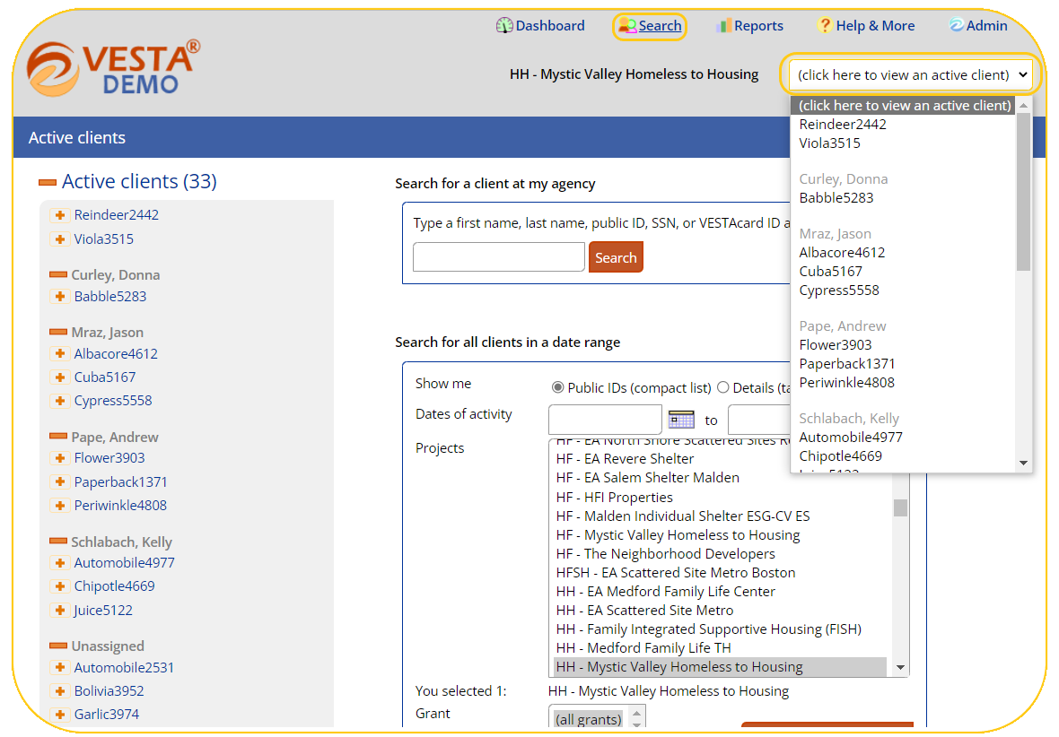Open the Search tab
This screenshot has width=1059, height=737.
650,26
